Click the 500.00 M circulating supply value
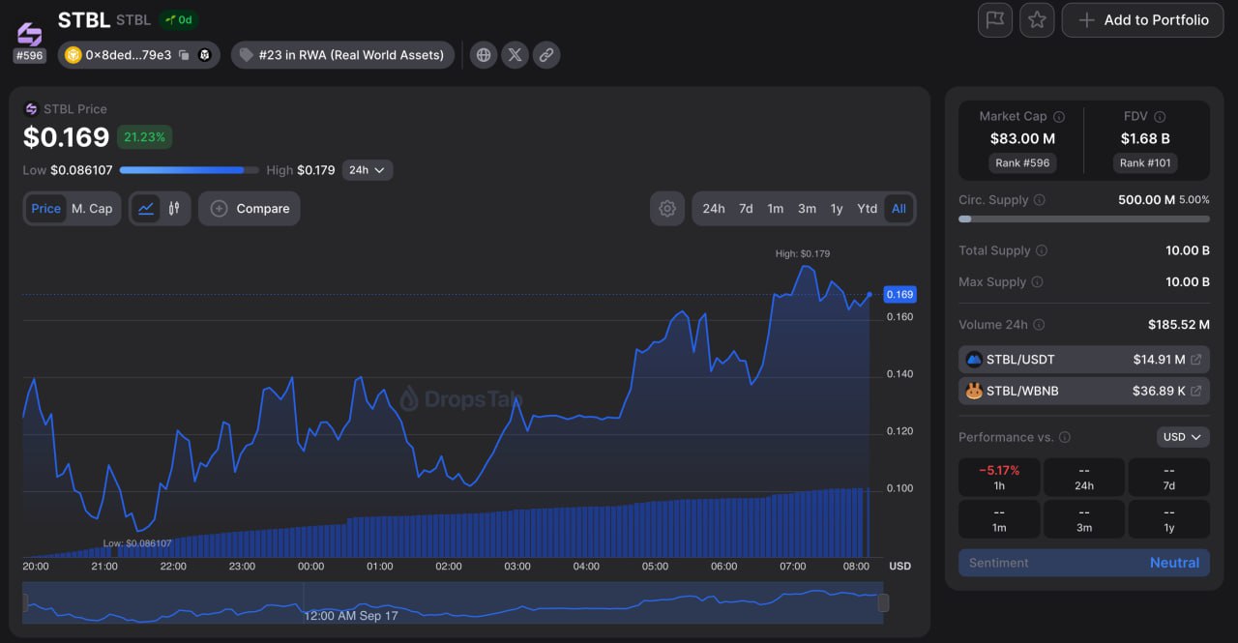 tap(1146, 200)
